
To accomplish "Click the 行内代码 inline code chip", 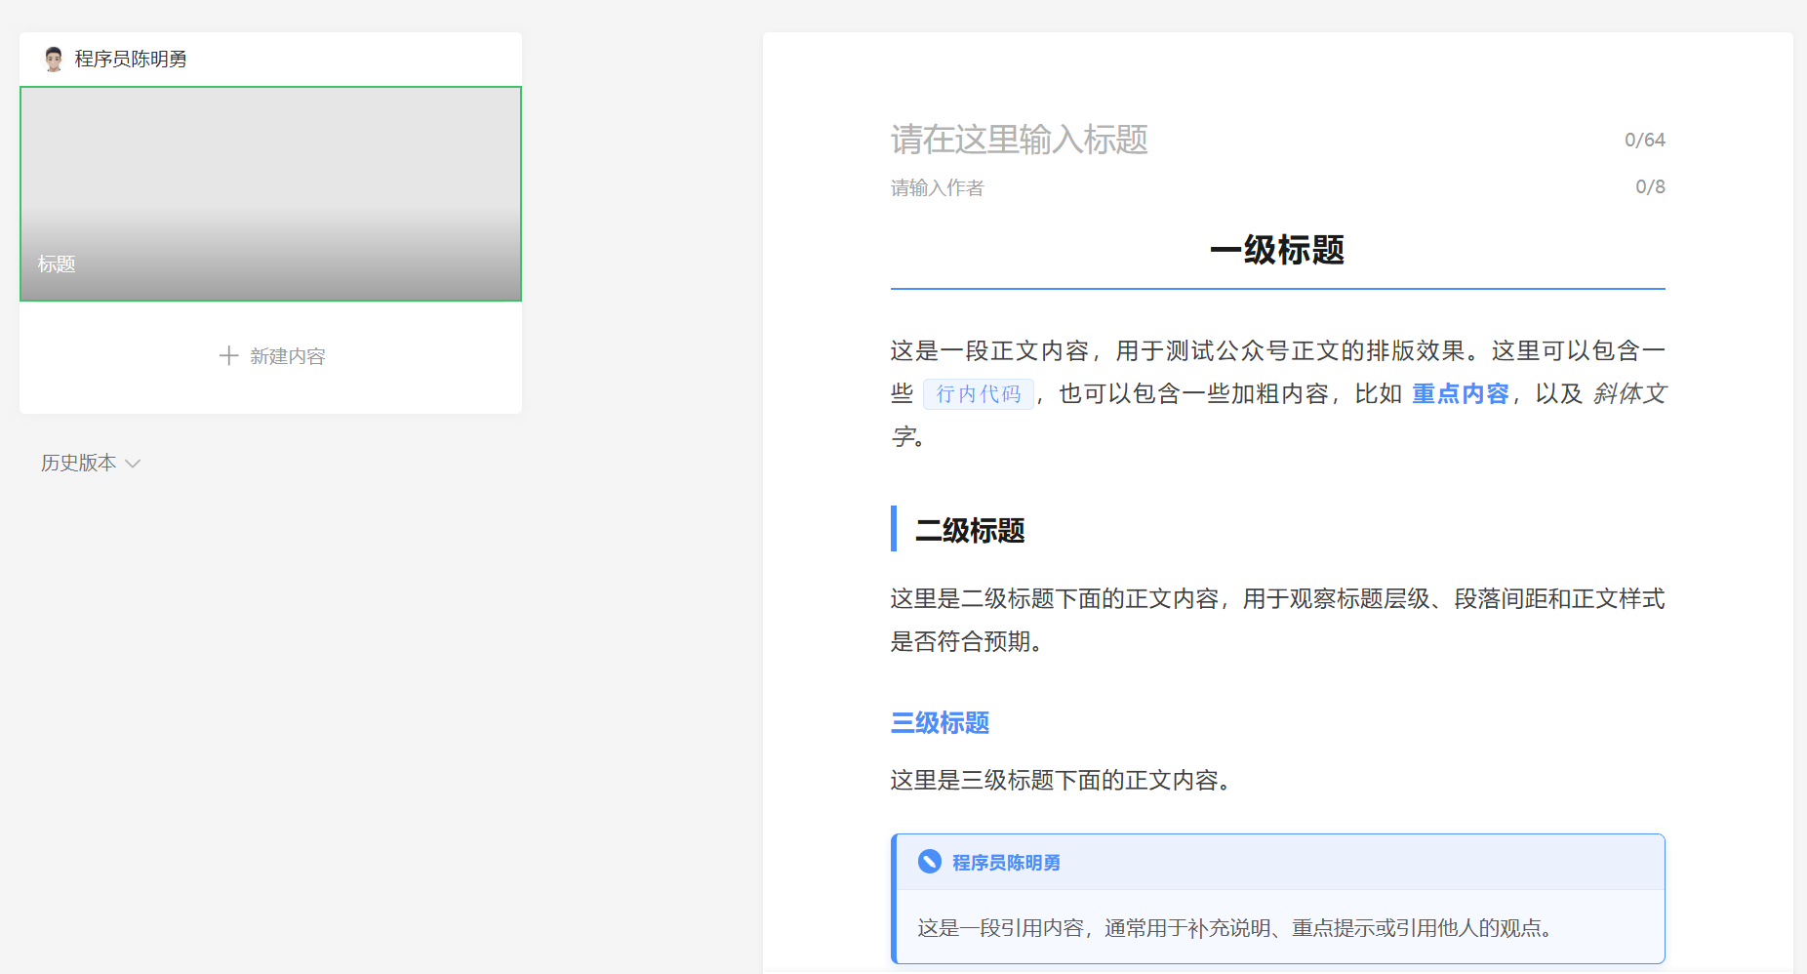I will 978,394.
